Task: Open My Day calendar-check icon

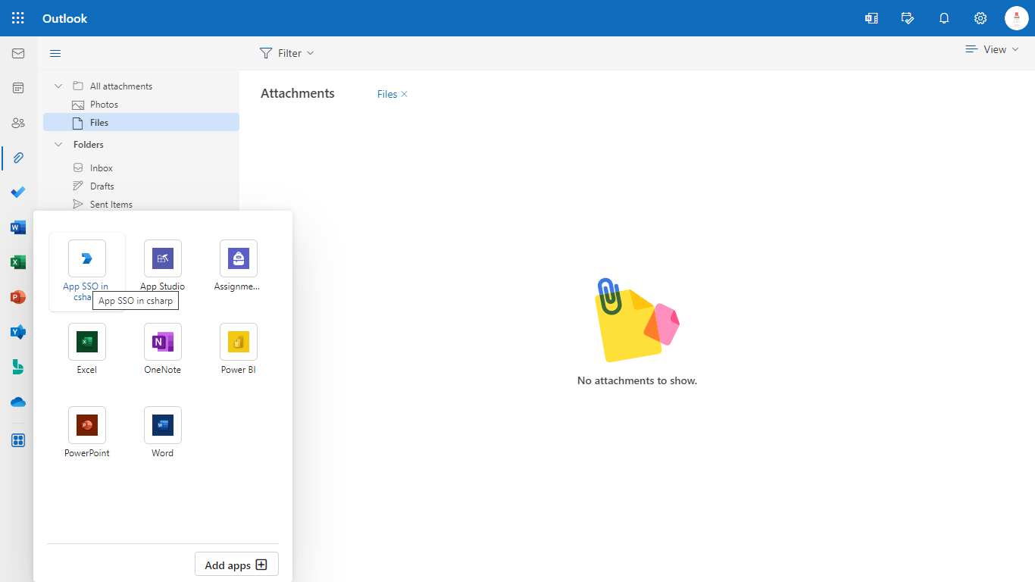Action: (x=908, y=18)
